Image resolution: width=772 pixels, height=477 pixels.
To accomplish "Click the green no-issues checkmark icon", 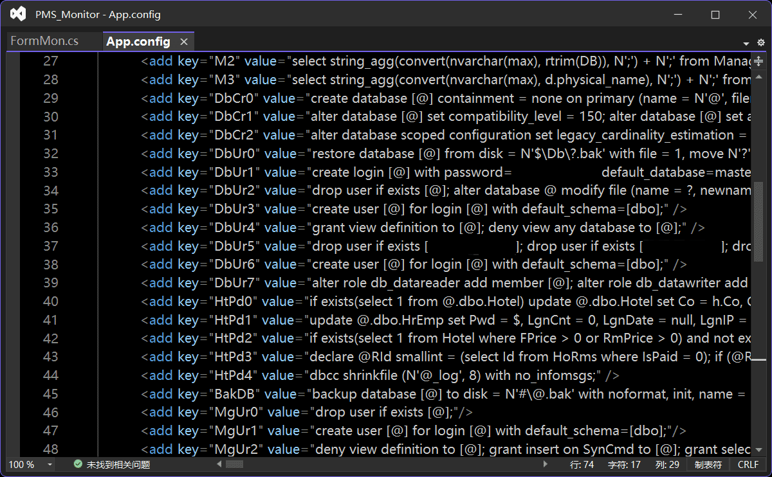I will click(78, 464).
